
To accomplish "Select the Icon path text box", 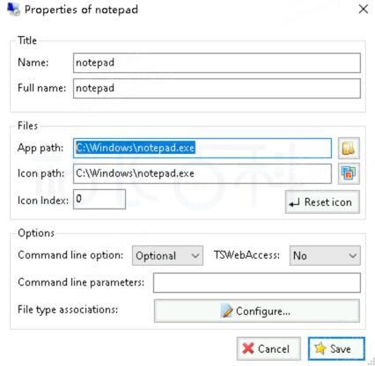I will 202,173.
